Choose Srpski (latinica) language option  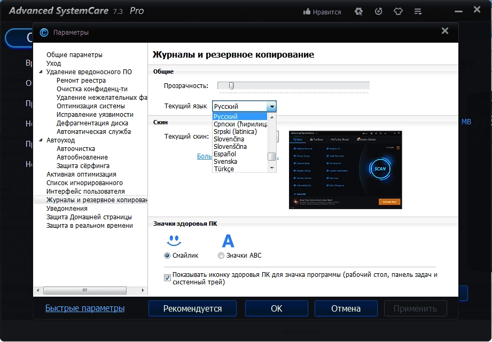[x=240, y=132]
